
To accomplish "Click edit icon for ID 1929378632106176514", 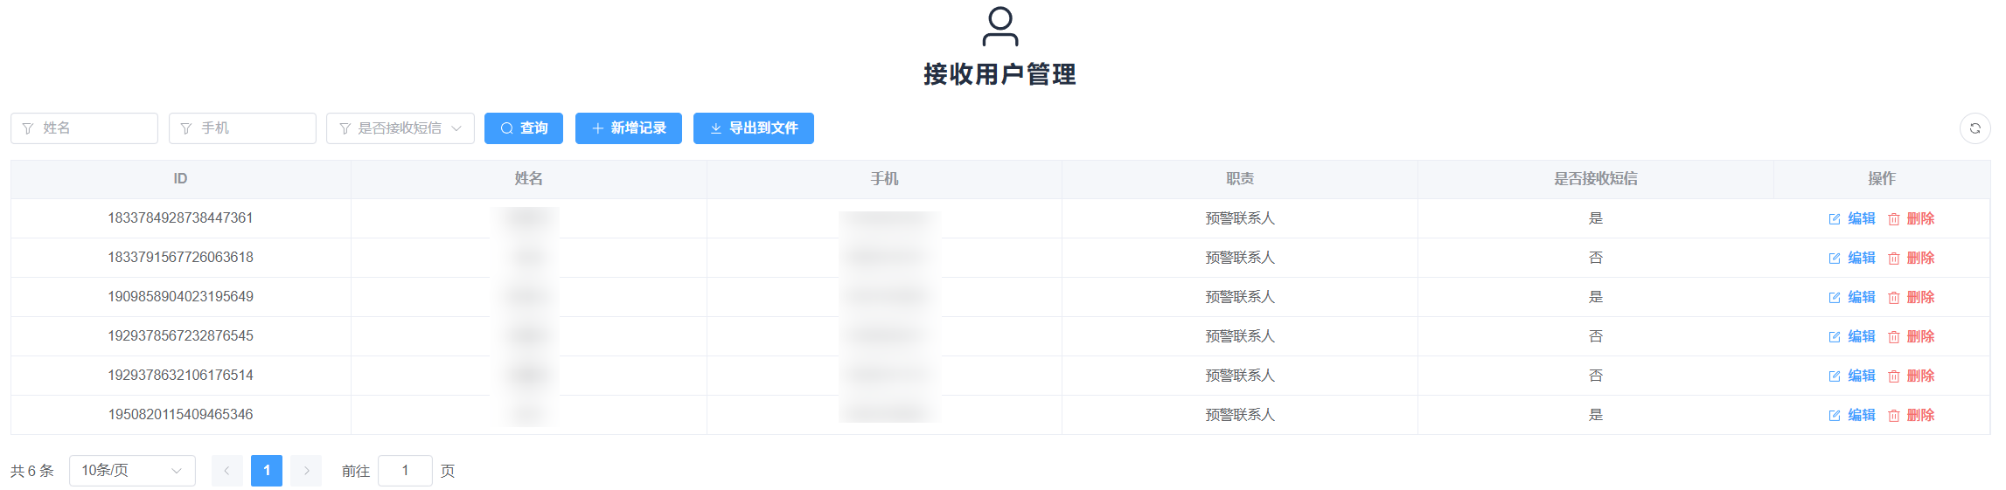I will [1835, 376].
